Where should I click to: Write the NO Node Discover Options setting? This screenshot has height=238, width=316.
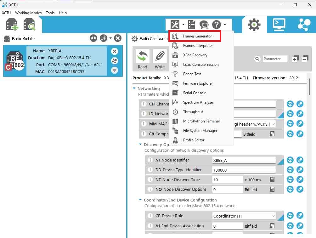coord(300,189)
